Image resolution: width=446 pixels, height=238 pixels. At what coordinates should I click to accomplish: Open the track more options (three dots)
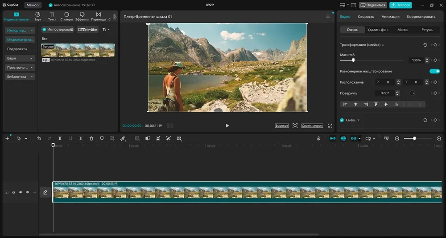tap(34, 192)
